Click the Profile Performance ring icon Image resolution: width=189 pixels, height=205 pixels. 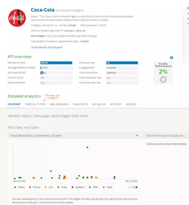163,80
